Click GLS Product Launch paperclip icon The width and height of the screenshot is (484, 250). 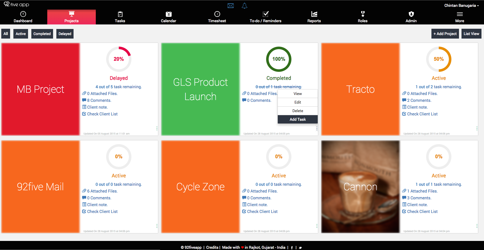244,93
